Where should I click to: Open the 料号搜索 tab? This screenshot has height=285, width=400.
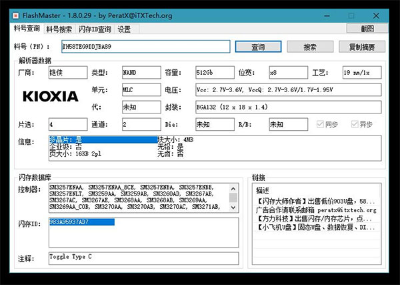[x=59, y=29]
